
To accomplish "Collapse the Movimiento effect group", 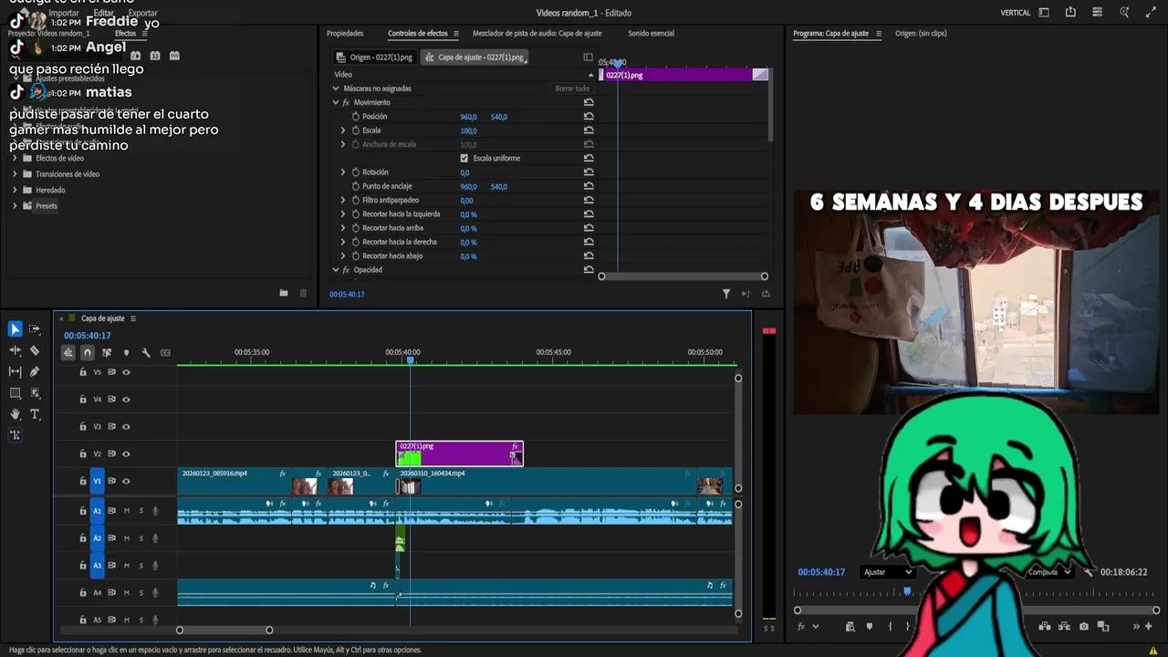I will (336, 102).
